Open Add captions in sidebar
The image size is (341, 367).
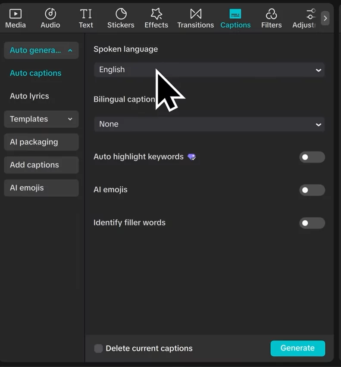(41, 165)
